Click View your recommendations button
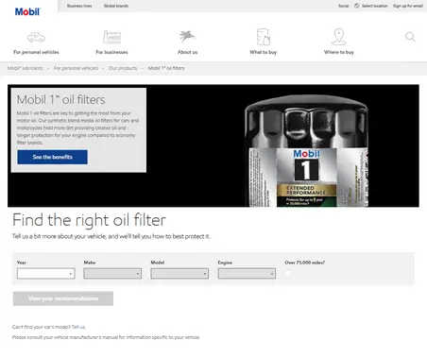The width and height of the screenshot is (427, 357). pyautogui.click(x=63, y=298)
